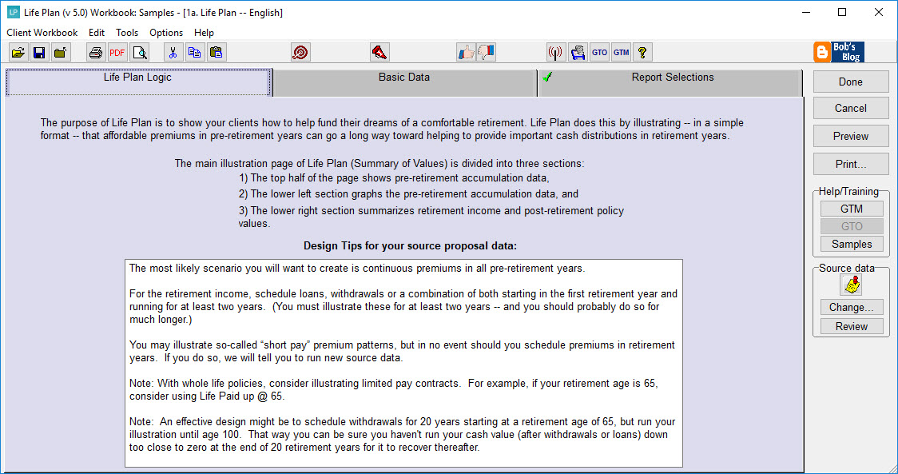The image size is (898, 474).
Task: Copy using the toolbar copy icon
Action: tap(194, 51)
